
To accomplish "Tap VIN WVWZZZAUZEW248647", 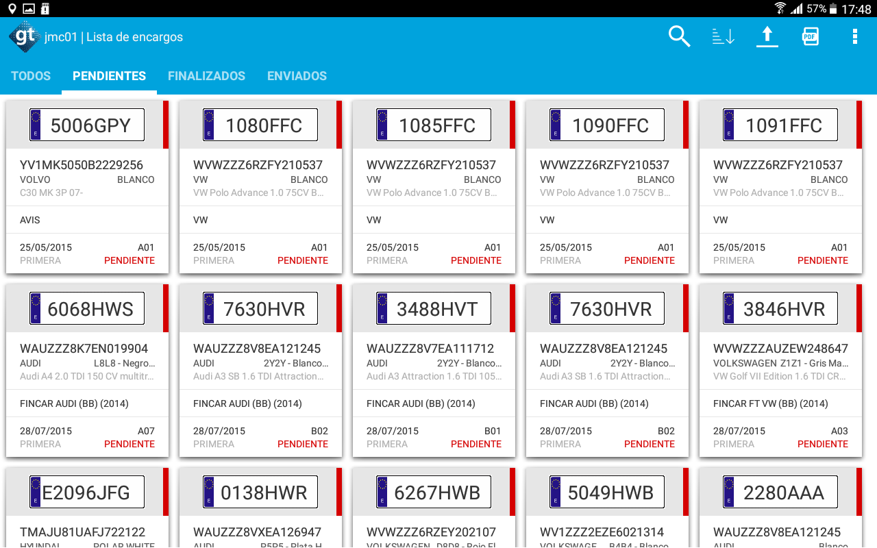I will [780, 349].
